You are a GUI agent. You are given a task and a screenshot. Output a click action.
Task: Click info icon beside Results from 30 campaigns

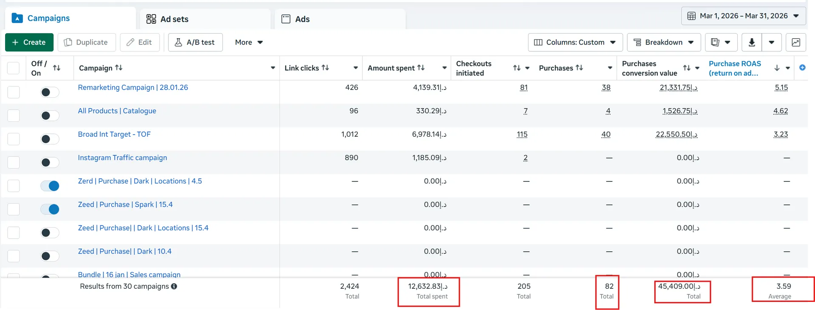click(x=174, y=286)
